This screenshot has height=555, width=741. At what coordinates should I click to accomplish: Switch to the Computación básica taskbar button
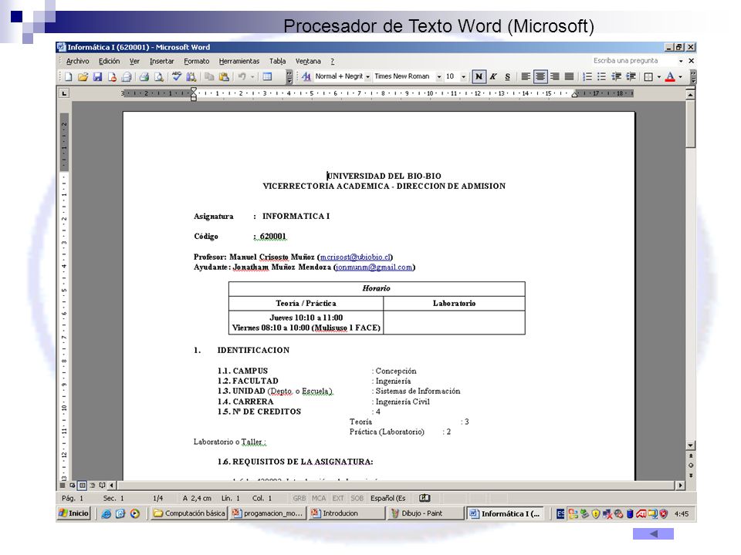click(190, 513)
